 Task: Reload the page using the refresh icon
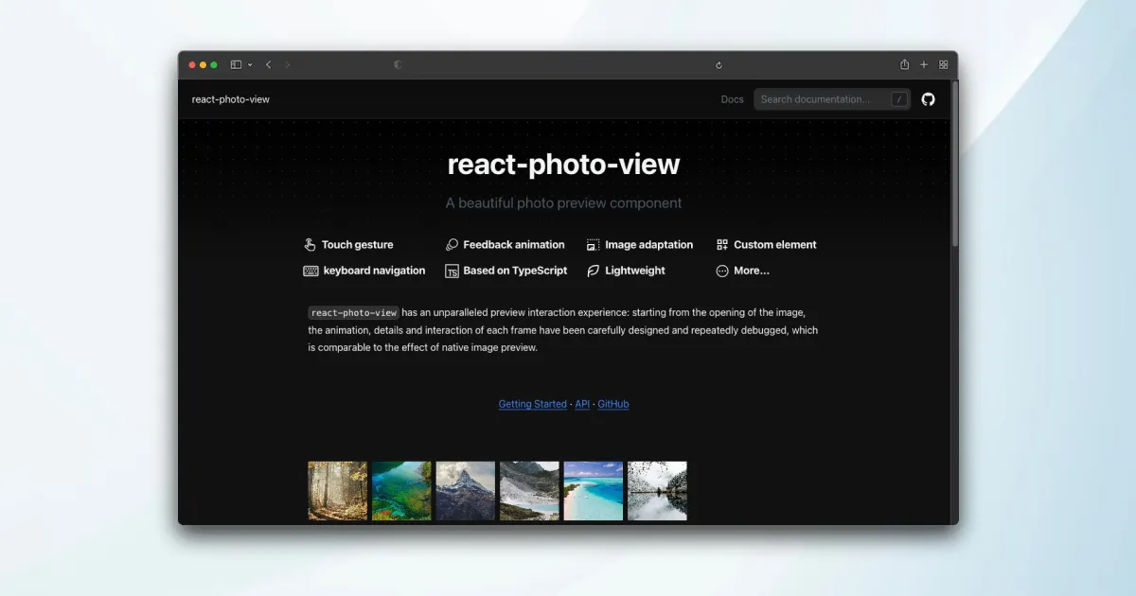(719, 64)
